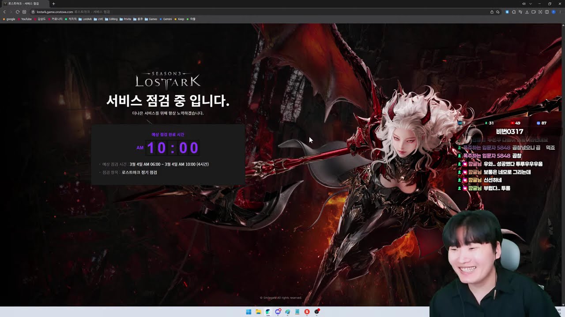565x317 pixels.
Task: Open the OBS taskbar icon
Action: [x=317, y=312]
